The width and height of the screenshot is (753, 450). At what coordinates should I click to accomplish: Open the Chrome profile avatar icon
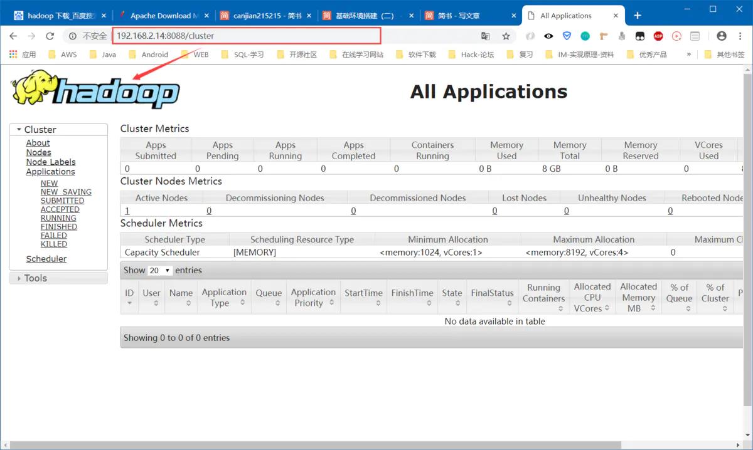click(x=722, y=36)
